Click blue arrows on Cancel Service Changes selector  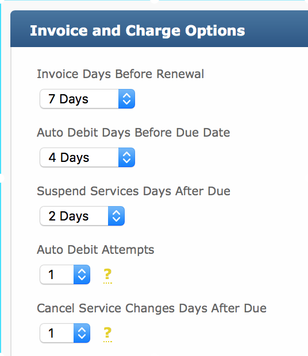coord(82,333)
